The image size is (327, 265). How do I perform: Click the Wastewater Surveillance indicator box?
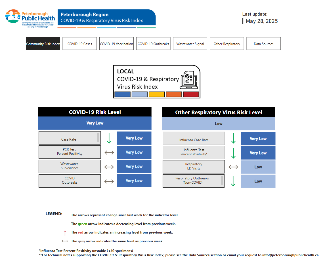coord(70,166)
